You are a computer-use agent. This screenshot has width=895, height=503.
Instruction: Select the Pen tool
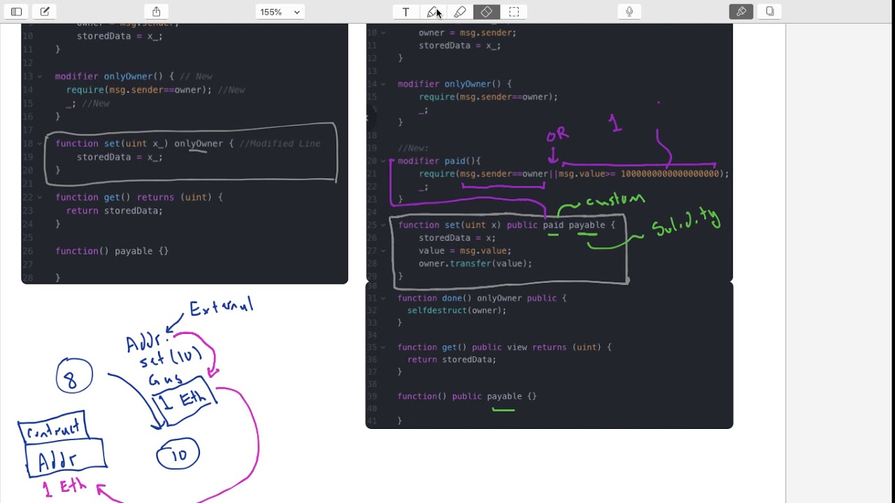[433, 12]
